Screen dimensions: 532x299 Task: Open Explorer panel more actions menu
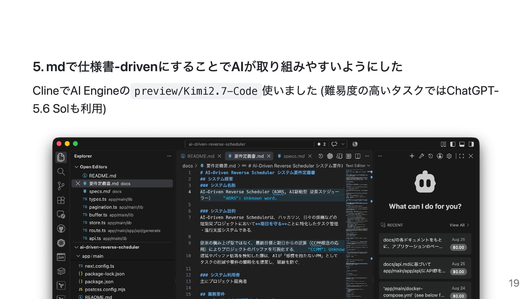pos(169,156)
